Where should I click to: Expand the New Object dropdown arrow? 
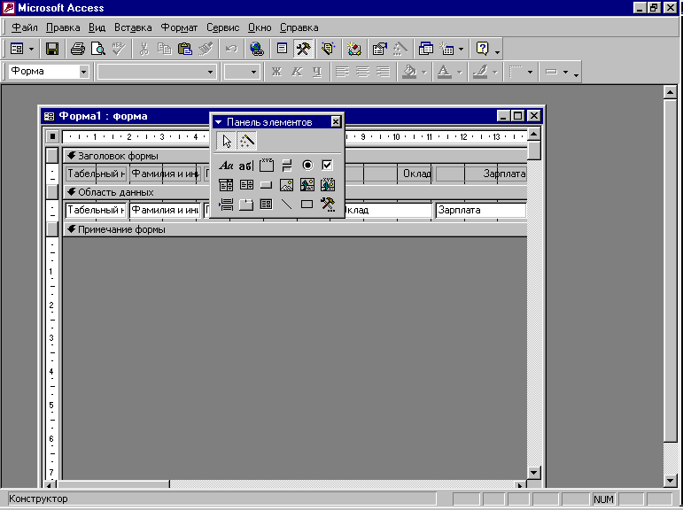[x=461, y=49]
